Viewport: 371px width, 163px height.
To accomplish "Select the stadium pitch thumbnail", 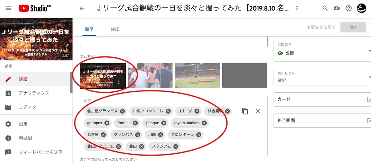I will 197,75.
